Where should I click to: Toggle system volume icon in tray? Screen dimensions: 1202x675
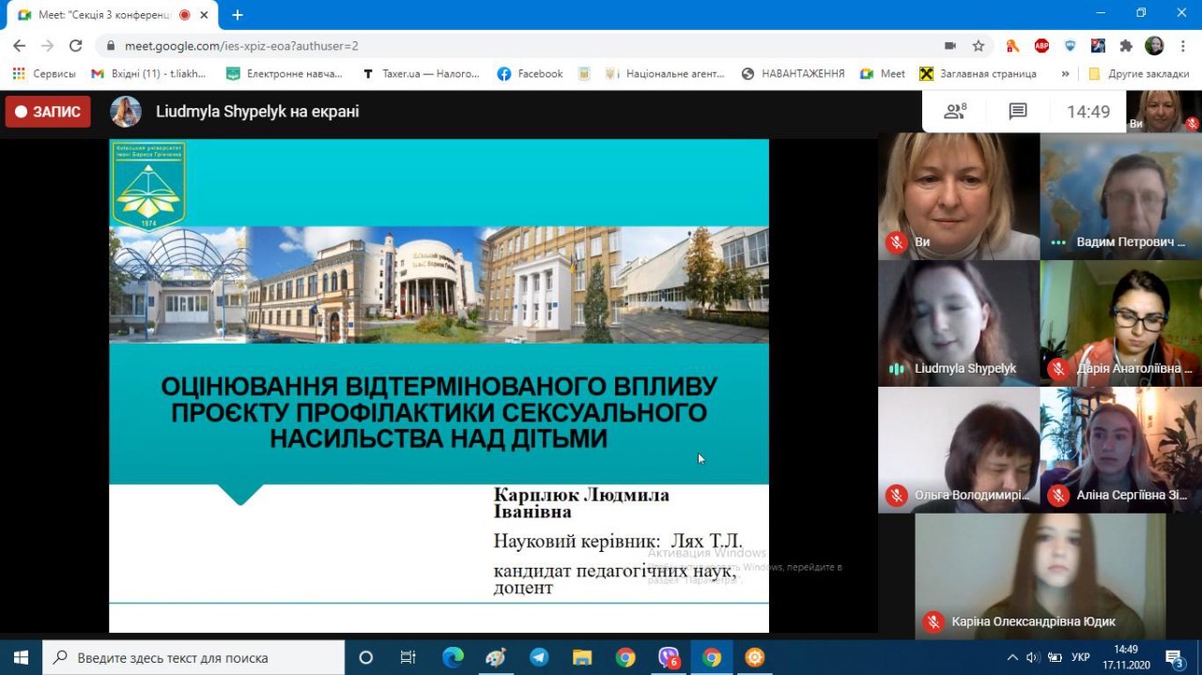1033,657
